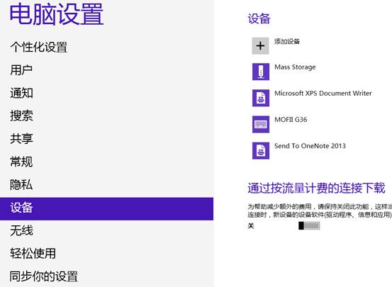Click the plus icon to add a device
The width and height of the screenshot is (392, 287).
pos(260,46)
